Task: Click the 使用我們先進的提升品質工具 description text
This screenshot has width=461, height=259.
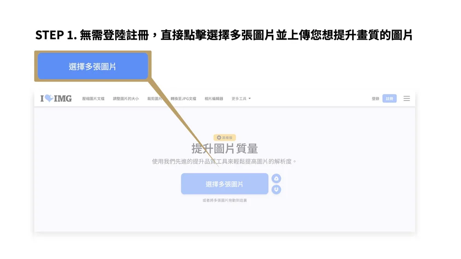Action: point(225,161)
